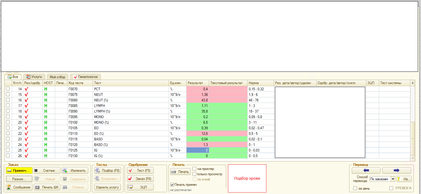The width and height of the screenshot is (421, 194).
Task: Click the Подбор крови button
Action: click(x=247, y=178)
